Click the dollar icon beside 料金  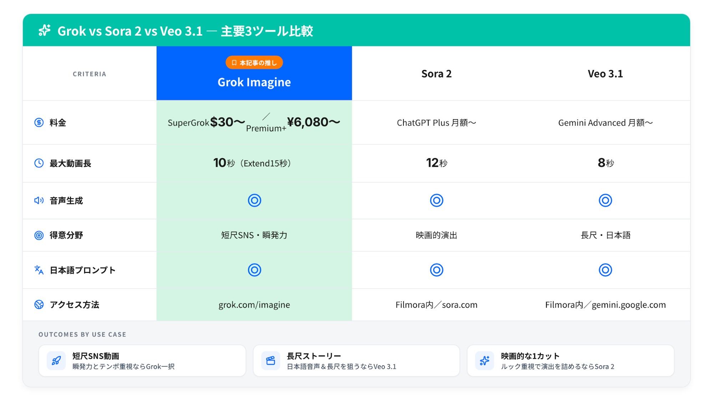39,123
